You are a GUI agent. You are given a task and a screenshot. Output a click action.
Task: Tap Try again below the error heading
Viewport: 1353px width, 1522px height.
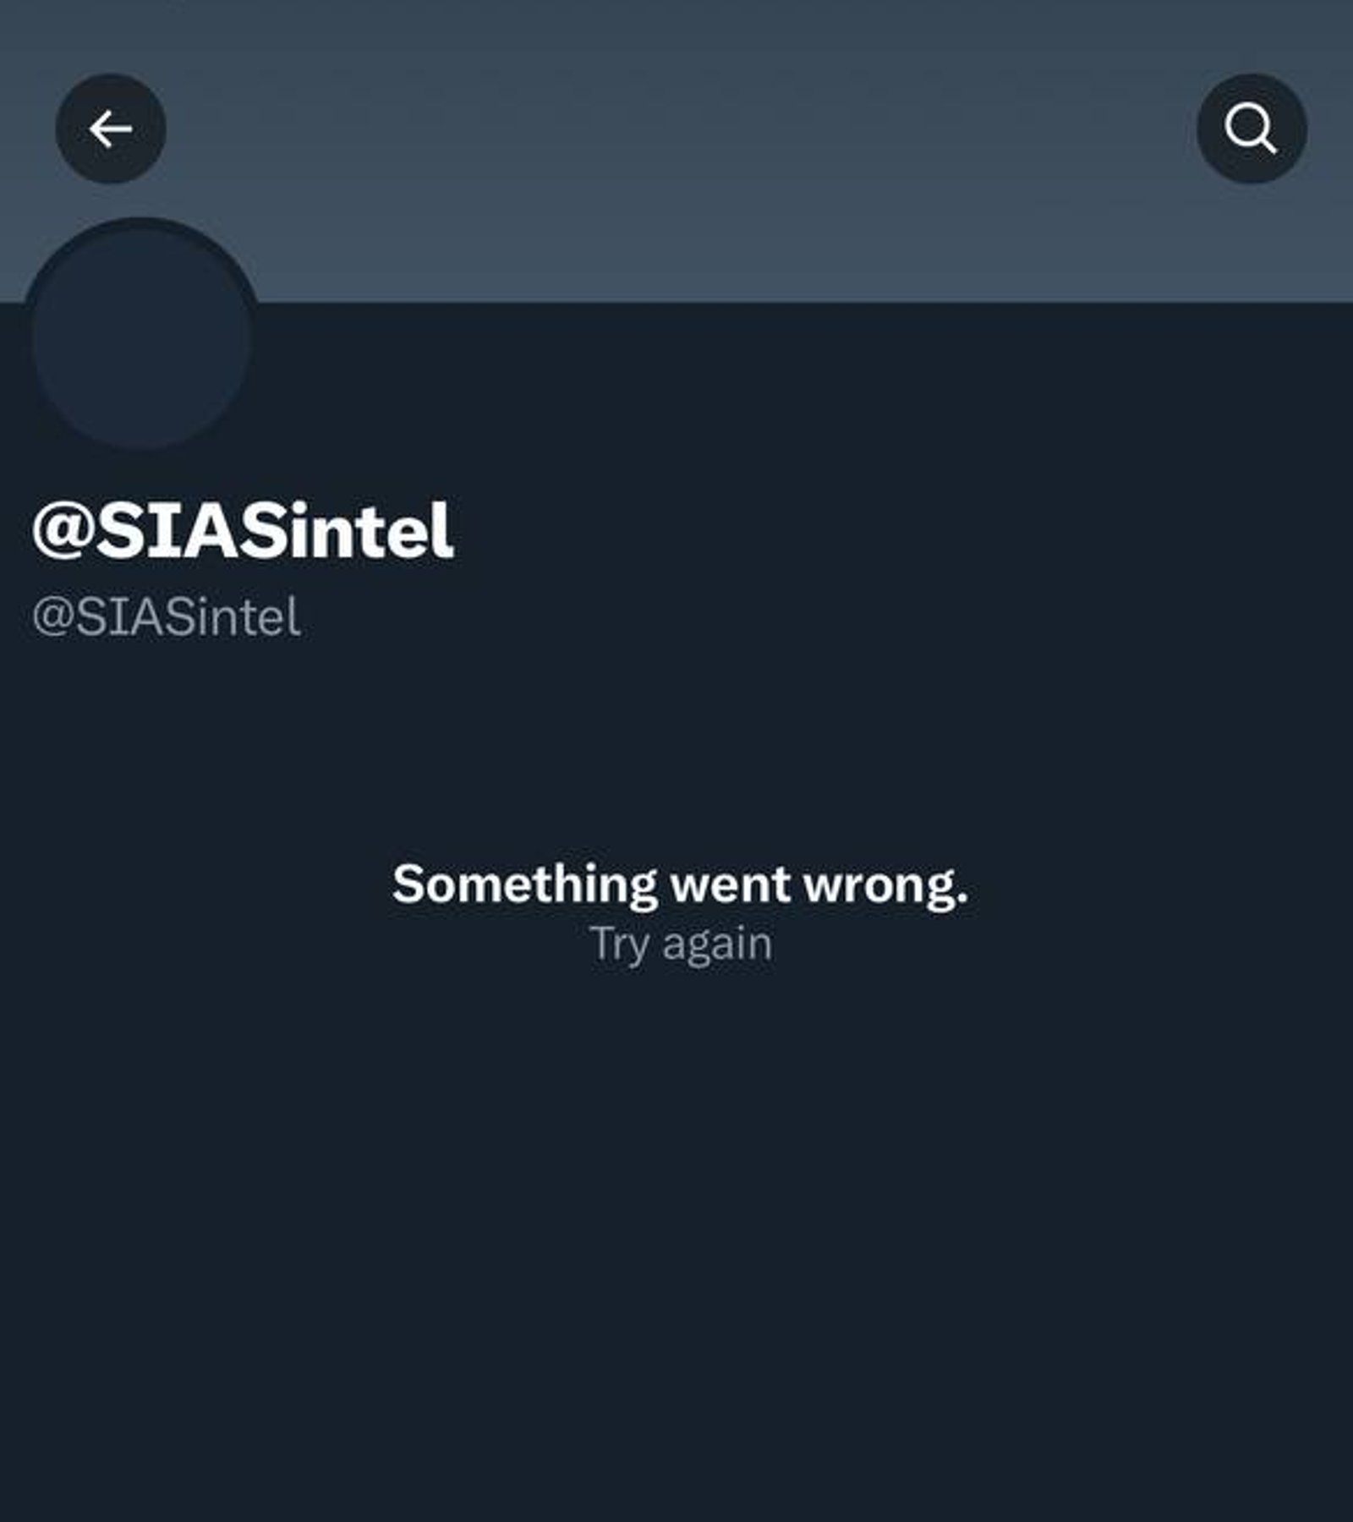[681, 944]
